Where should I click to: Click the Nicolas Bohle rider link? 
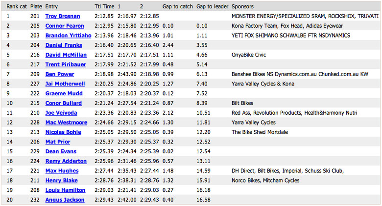tap(63, 132)
